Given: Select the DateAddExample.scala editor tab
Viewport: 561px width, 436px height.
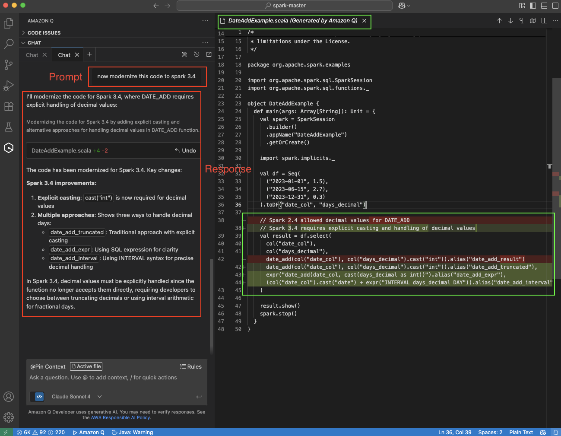Looking at the screenshot, I should (x=290, y=22).
